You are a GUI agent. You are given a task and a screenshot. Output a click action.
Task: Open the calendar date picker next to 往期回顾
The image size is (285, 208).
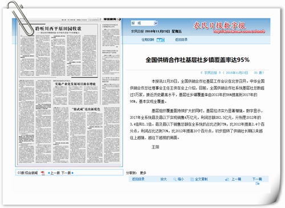click(x=161, y=40)
